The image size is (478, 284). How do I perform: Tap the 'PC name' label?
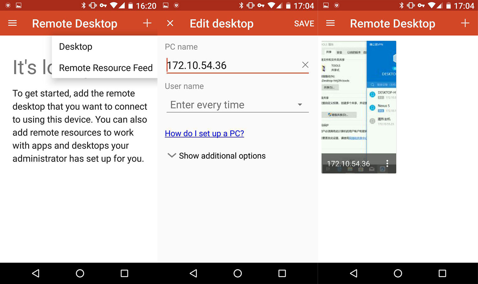coord(181,47)
